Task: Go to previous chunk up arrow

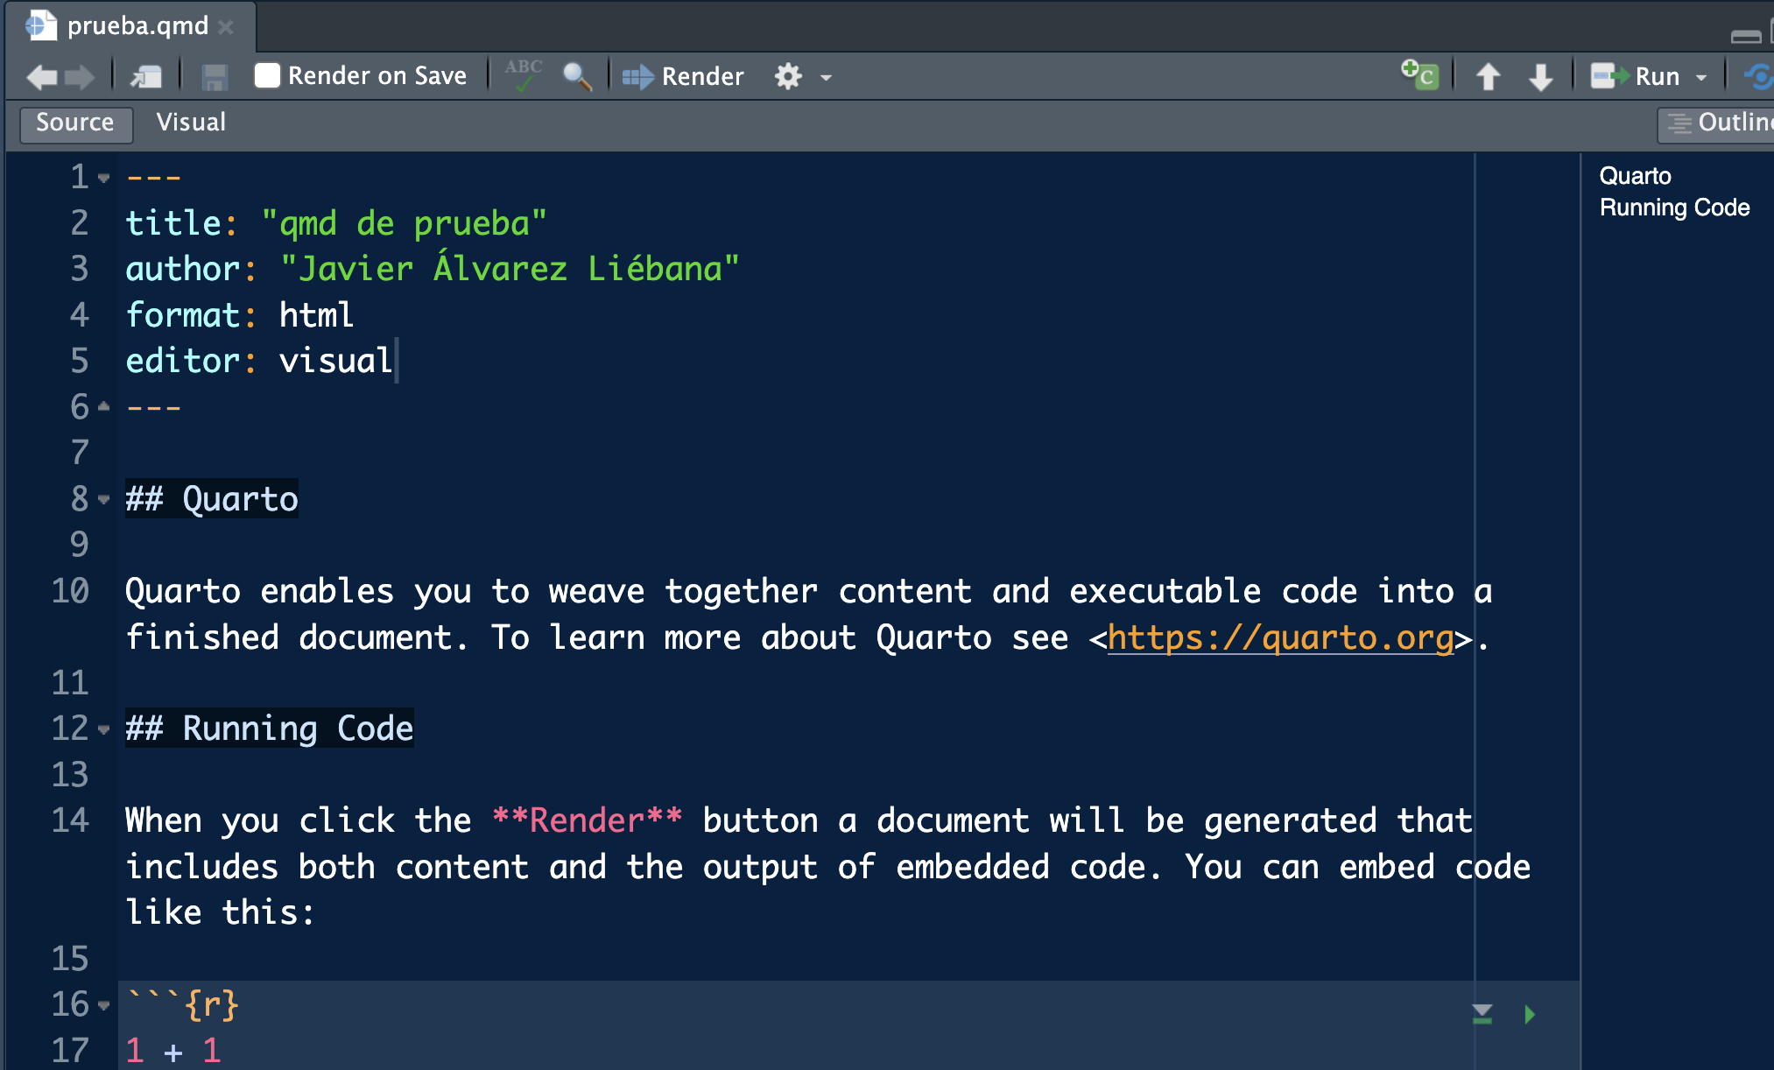Action: pos(1488,77)
